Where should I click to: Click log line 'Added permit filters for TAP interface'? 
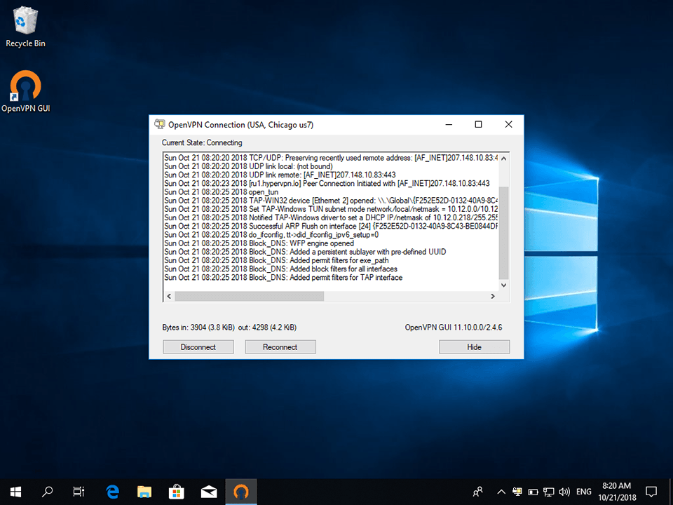[x=283, y=278]
